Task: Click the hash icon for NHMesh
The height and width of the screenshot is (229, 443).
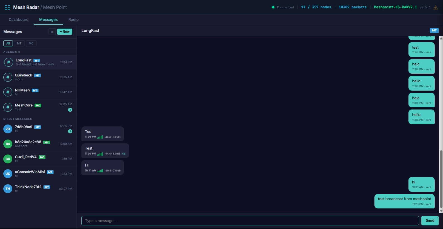Action: tap(8, 92)
